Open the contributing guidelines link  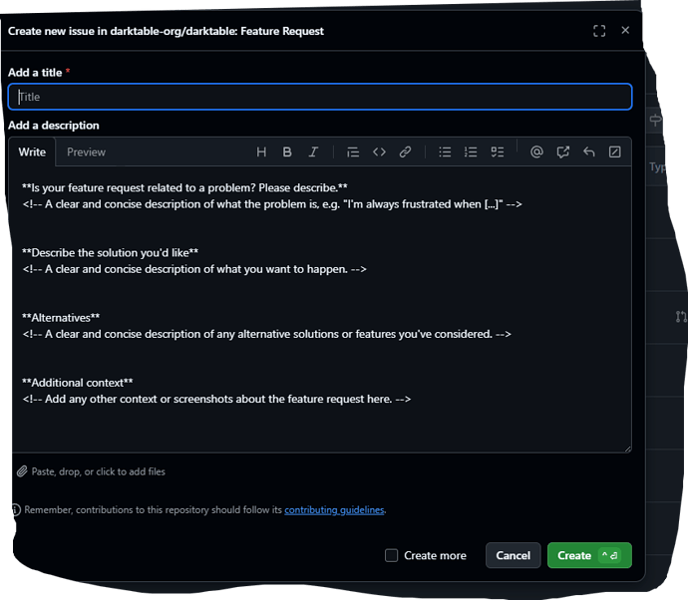[x=334, y=509]
